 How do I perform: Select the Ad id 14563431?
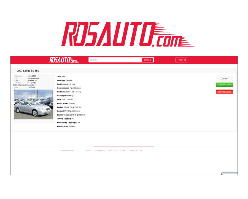click(x=31, y=87)
